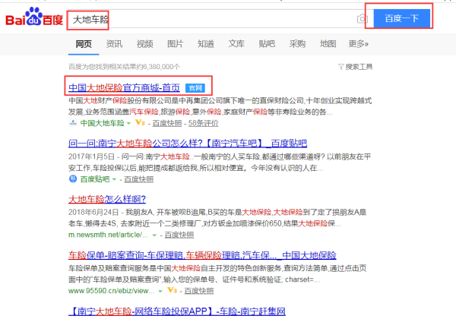Click V3 badge next to www.95590.cn
This screenshot has height=319, width=456.
click(172, 290)
